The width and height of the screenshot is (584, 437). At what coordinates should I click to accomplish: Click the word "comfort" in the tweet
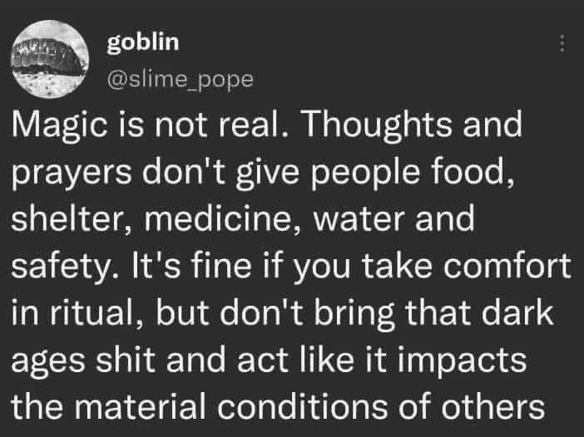(507, 265)
